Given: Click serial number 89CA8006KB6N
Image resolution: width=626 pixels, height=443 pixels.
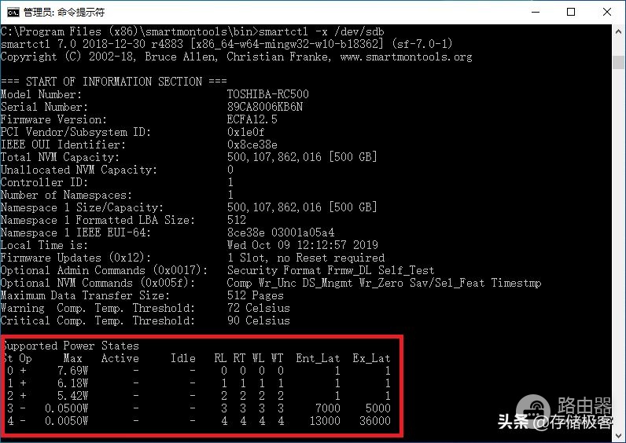Looking at the screenshot, I should pos(265,107).
